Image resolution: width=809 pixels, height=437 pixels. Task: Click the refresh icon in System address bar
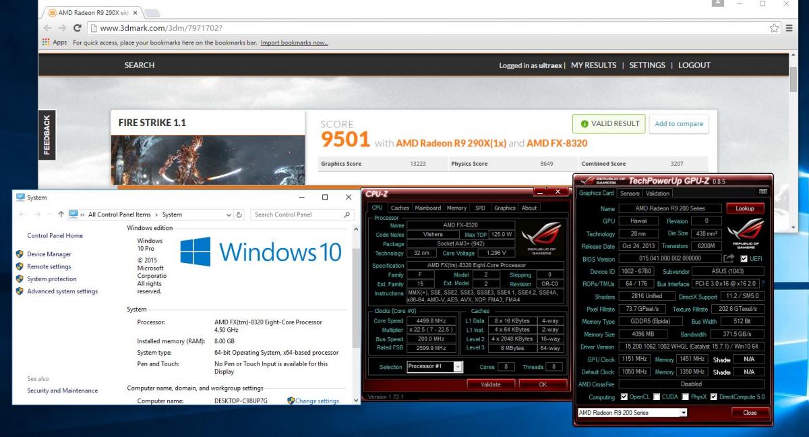point(239,214)
